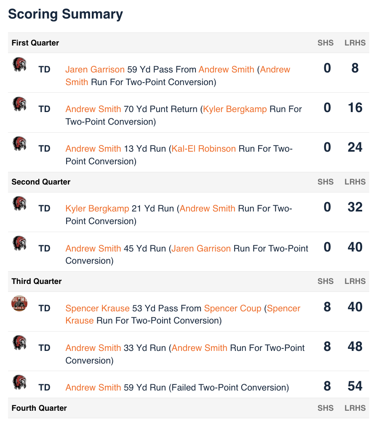Open Kal-El Robinson player link
Screen dimensions: 379x428
click(203, 149)
